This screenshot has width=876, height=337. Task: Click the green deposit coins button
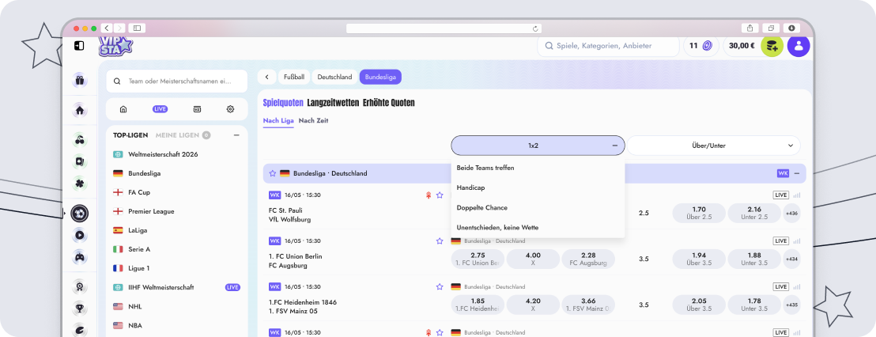pyautogui.click(x=772, y=46)
